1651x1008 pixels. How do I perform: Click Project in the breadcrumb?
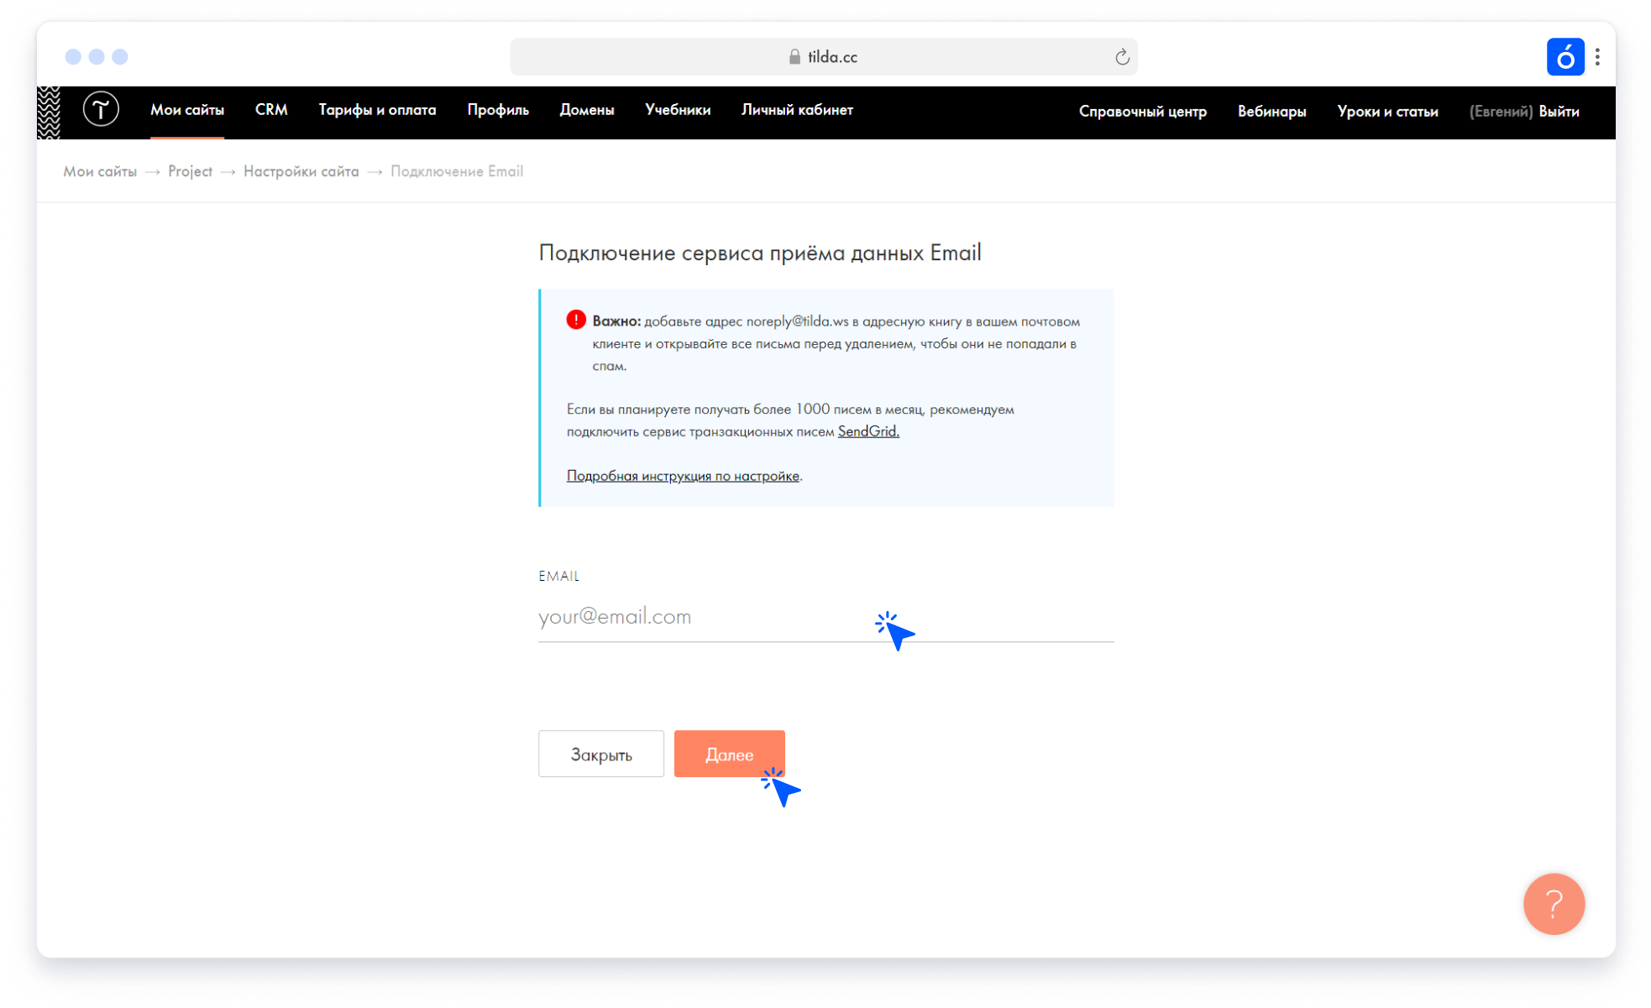click(x=190, y=171)
